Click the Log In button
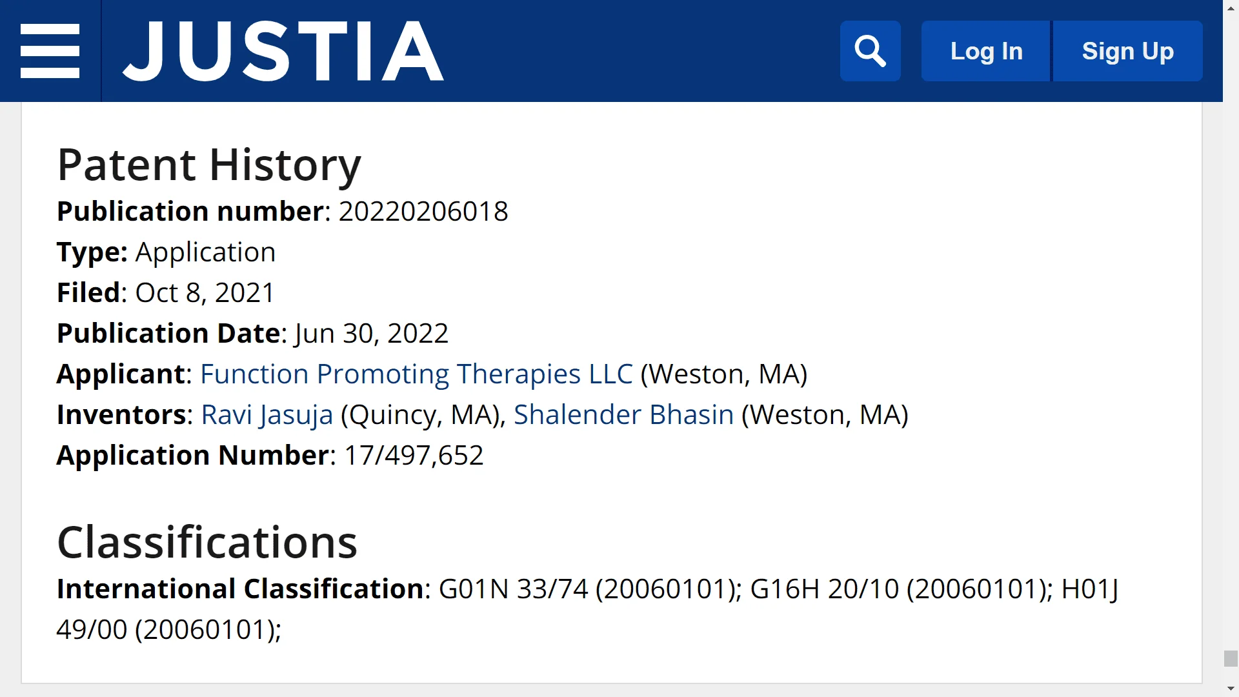Viewport: 1239px width, 697px height. [986, 51]
